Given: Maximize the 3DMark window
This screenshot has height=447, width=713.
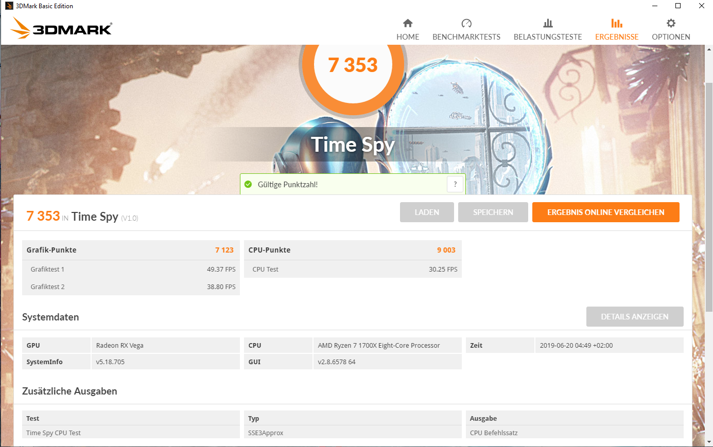Looking at the screenshot, I should click(678, 6).
